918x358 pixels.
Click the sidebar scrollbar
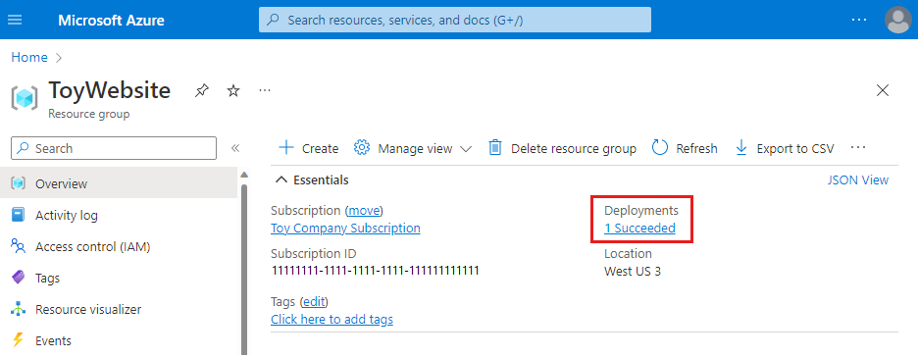[x=244, y=270]
